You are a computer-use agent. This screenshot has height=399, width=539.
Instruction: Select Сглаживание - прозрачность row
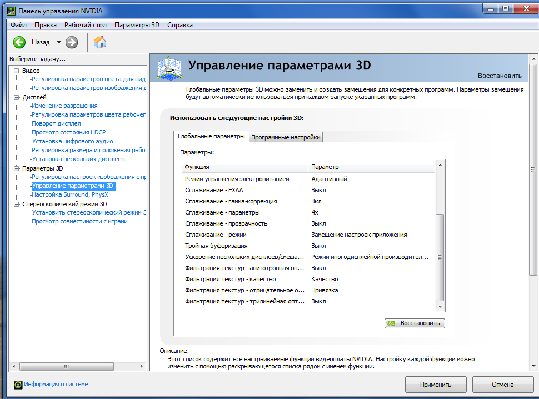click(x=308, y=223)
